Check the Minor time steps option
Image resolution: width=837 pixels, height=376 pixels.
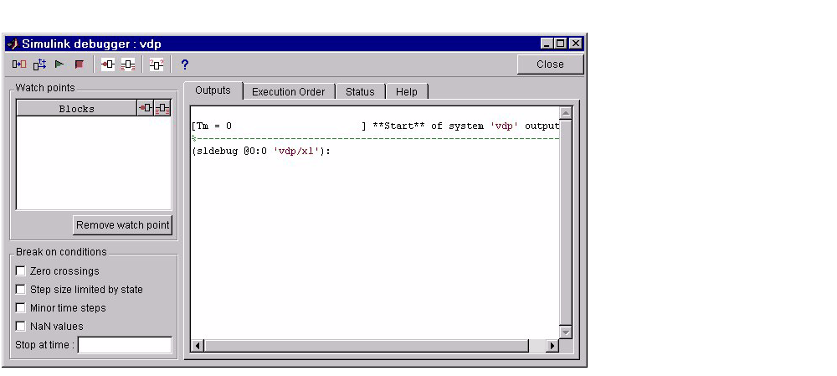tap(20, 307)
